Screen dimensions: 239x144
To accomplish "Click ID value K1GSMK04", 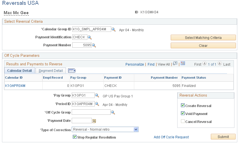I will [149, 12].
